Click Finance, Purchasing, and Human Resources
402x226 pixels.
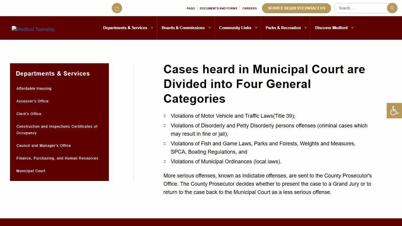(x=57, y=158)
